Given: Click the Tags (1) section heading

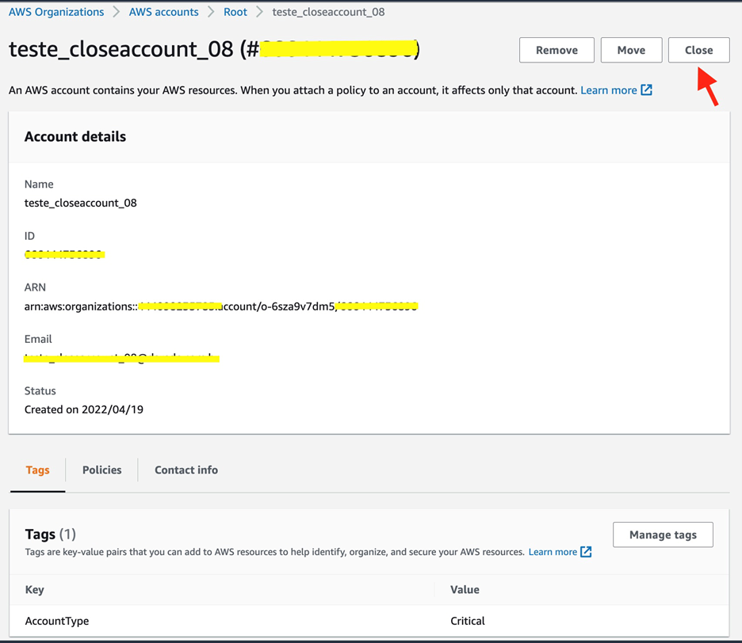Looking at the screenshot, I should coord(50,535).
